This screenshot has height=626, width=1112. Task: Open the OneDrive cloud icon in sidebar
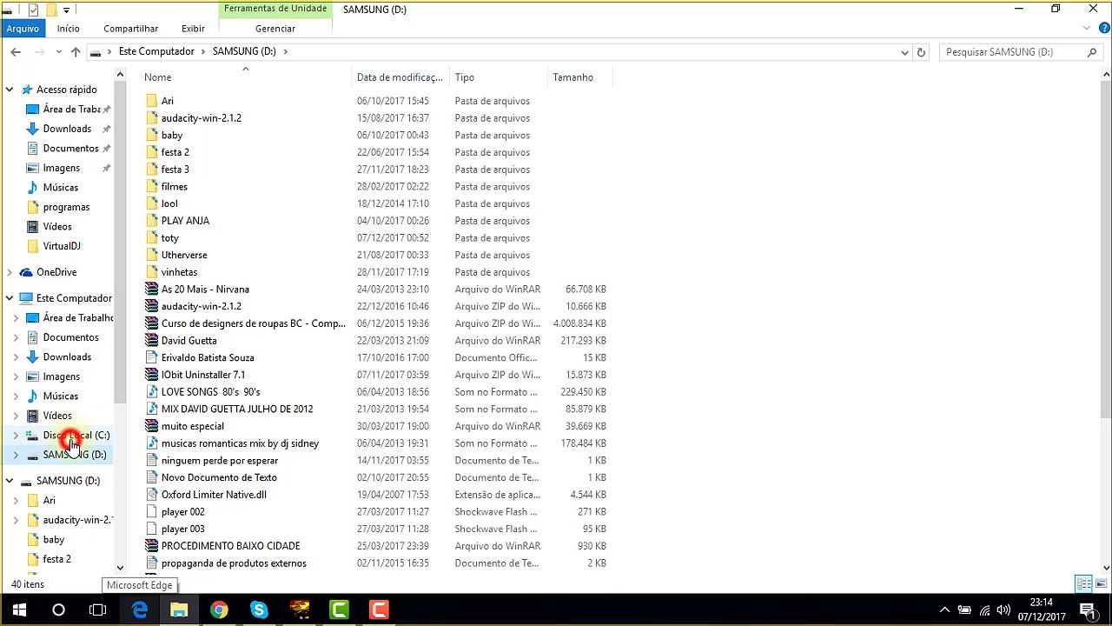click(x=27, y=272)
